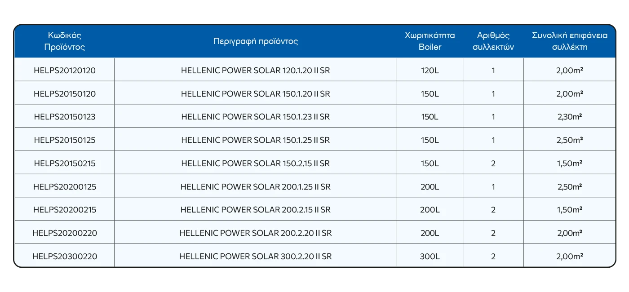
Task: Click the 120L boiler capacity cell
Action: coord(430,71)
